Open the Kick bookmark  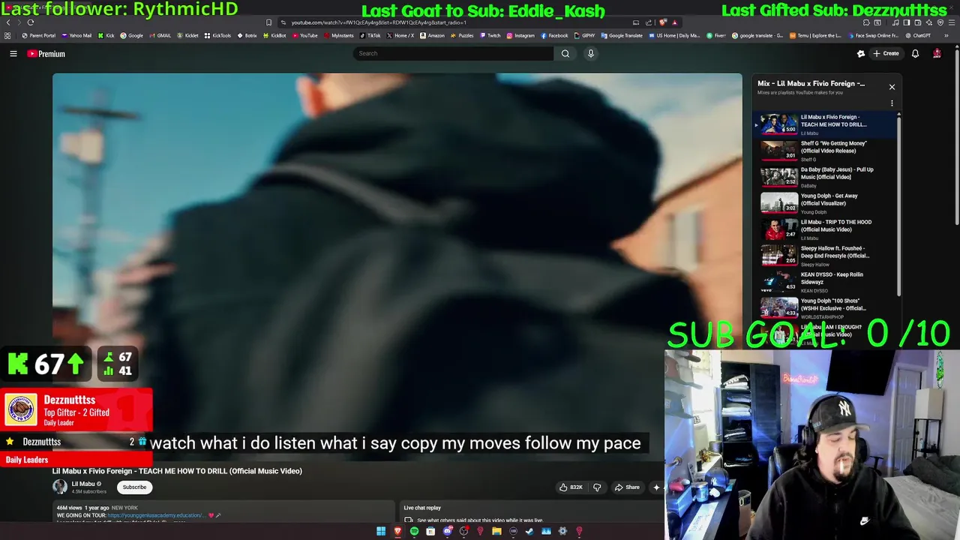[106, 35]
